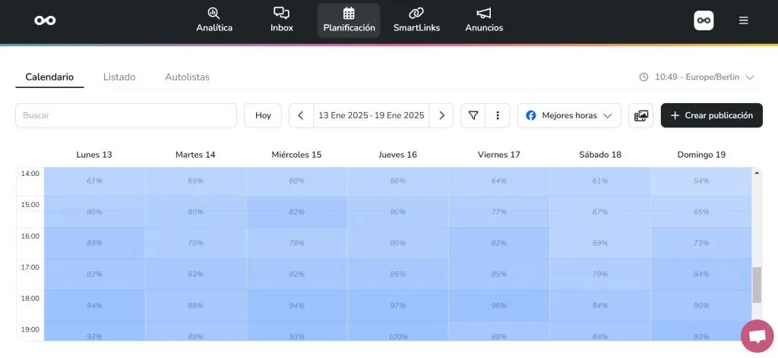Click the 73% slot Domingo 16:00
Viewport: 778px width, 358px height.
tap(701, 243)
